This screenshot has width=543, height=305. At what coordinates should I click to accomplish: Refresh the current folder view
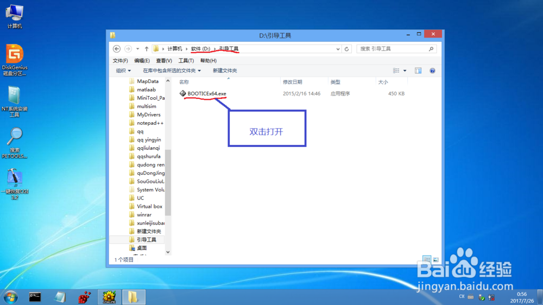346,49
